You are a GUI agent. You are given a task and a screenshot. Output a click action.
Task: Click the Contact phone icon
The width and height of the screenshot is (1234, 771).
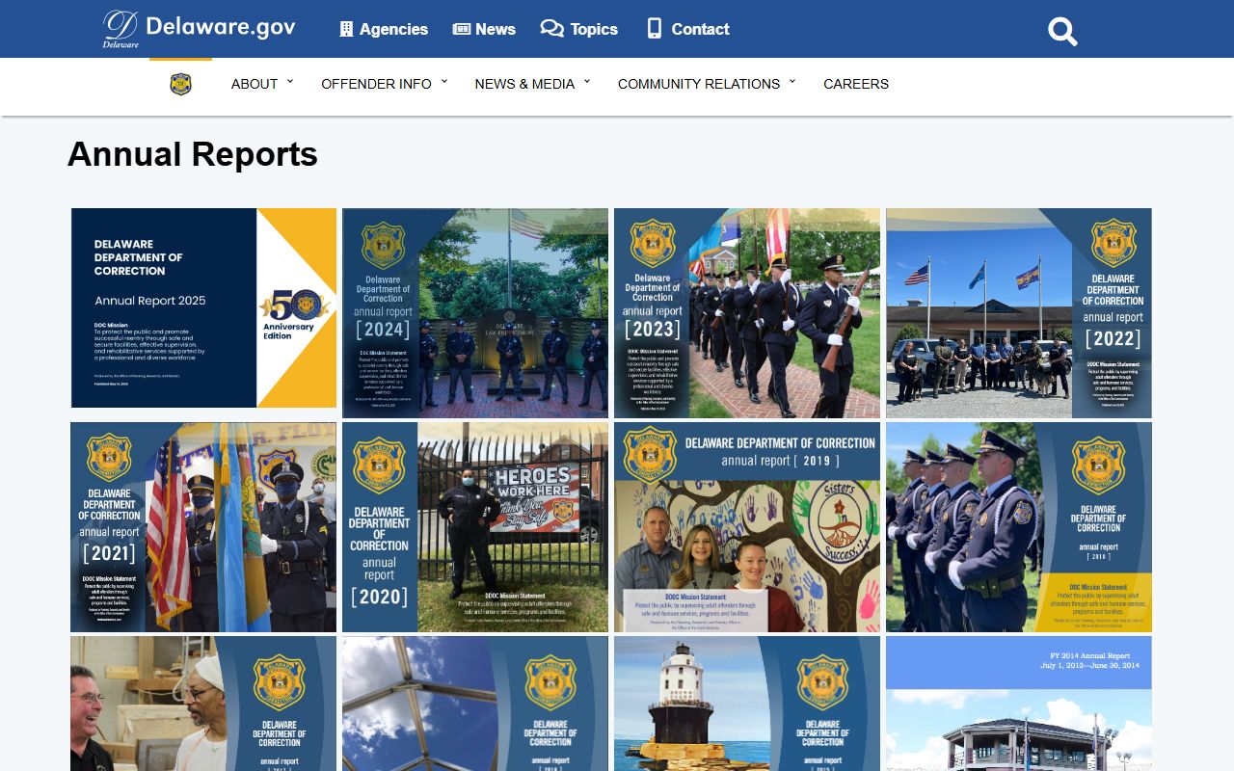pyautogui.click(x=655, y=29)
